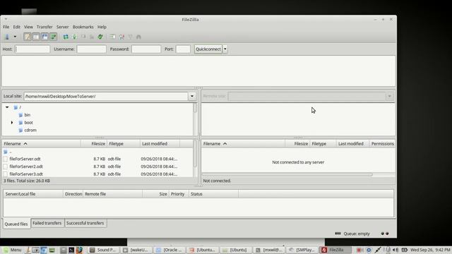Click the Quickconnect button
The image size is (452, 254).
click(x=208, y=49)
